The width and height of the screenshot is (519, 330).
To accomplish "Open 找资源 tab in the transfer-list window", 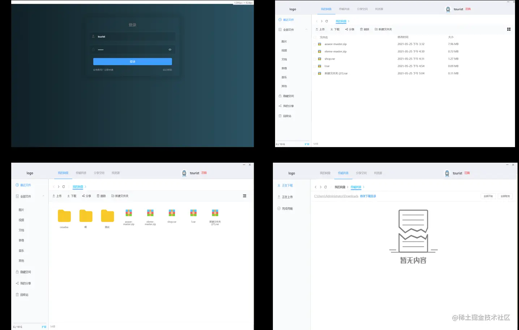I will 378,173.
